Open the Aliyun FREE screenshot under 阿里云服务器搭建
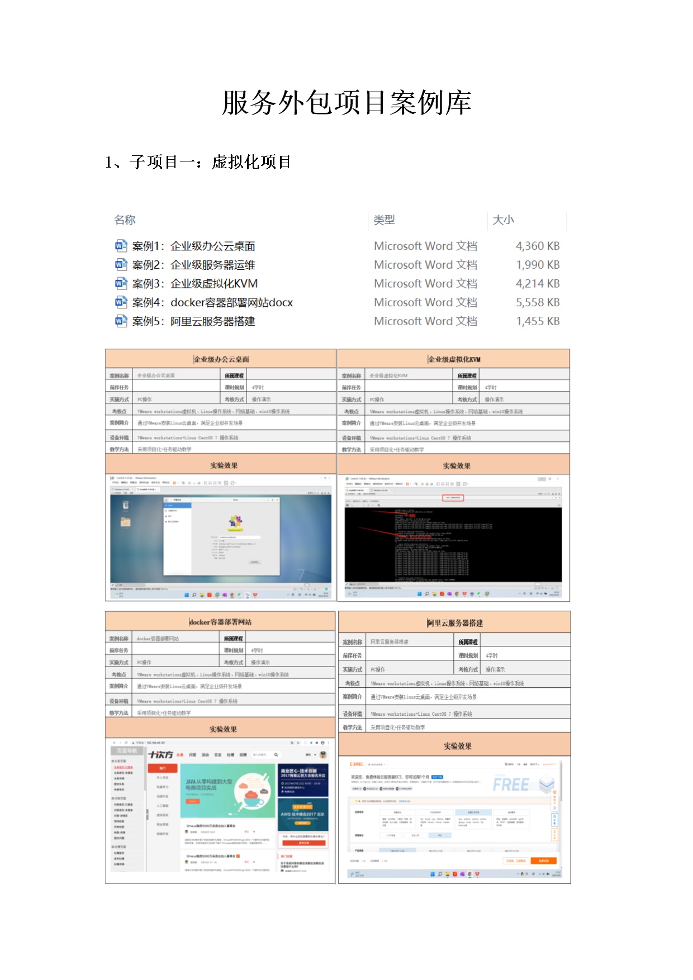The image size is (693, 980). [x=454, y=819]
